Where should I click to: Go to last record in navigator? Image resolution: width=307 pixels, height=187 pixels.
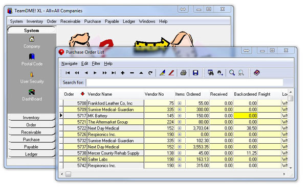click(114, 73)
